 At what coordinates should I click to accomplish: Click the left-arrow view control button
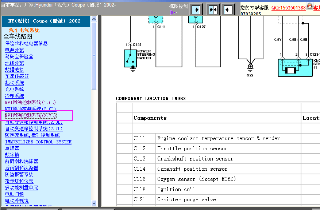pyautogui.click(x=228, y=9)
